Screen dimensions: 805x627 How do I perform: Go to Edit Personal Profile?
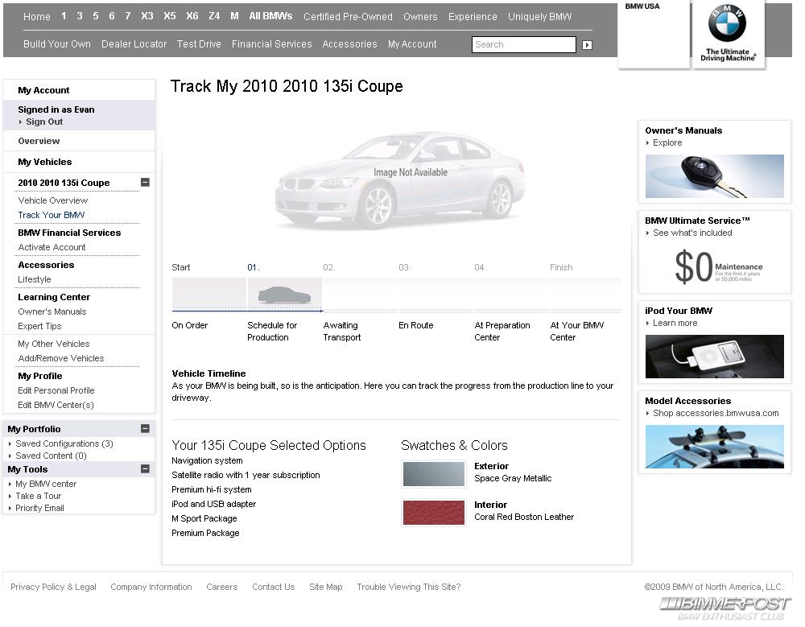[x=56, y=390]
